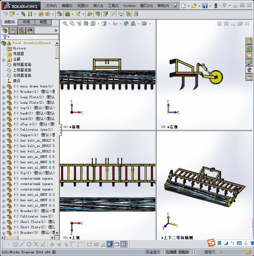Viewport: 254px width, 256px height.
Task: Expand the 注解 annotations tree node
Action: pos(4,60)
